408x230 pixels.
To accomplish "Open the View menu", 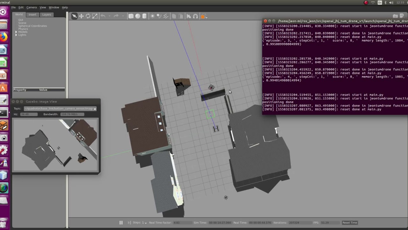I will [43, 7].
